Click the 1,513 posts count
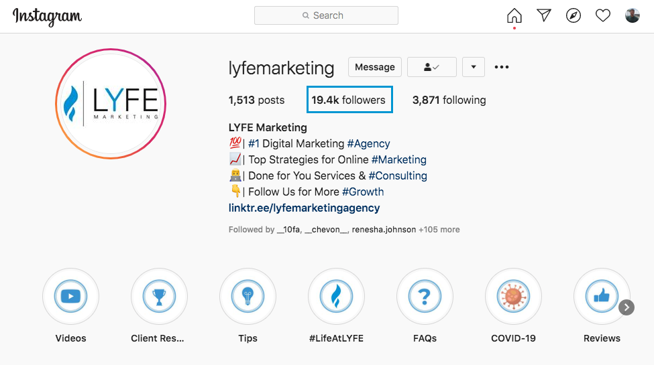 [256, 100]
